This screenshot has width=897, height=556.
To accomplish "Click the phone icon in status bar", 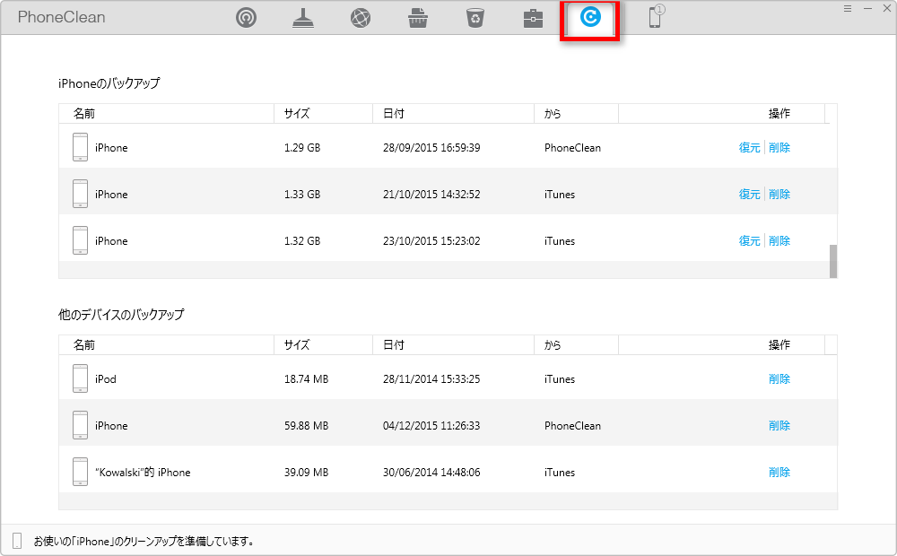I will [17, 541].
